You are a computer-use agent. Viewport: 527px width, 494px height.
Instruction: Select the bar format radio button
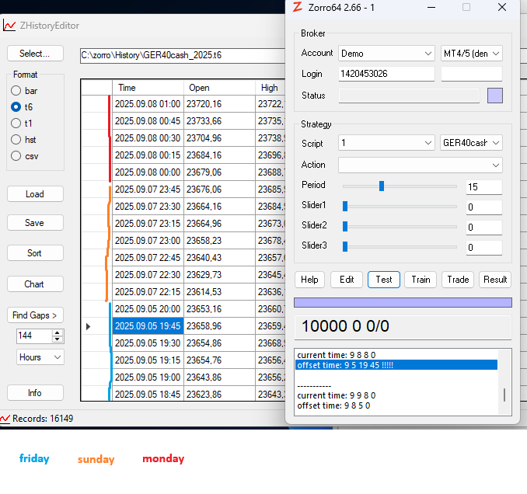click(16, 91)
